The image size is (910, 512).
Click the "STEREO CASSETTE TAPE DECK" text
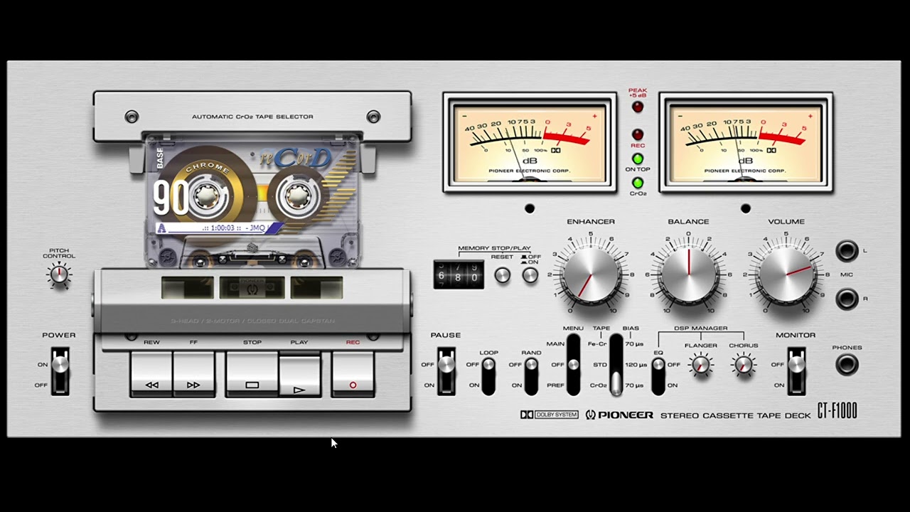click(735, 415)
